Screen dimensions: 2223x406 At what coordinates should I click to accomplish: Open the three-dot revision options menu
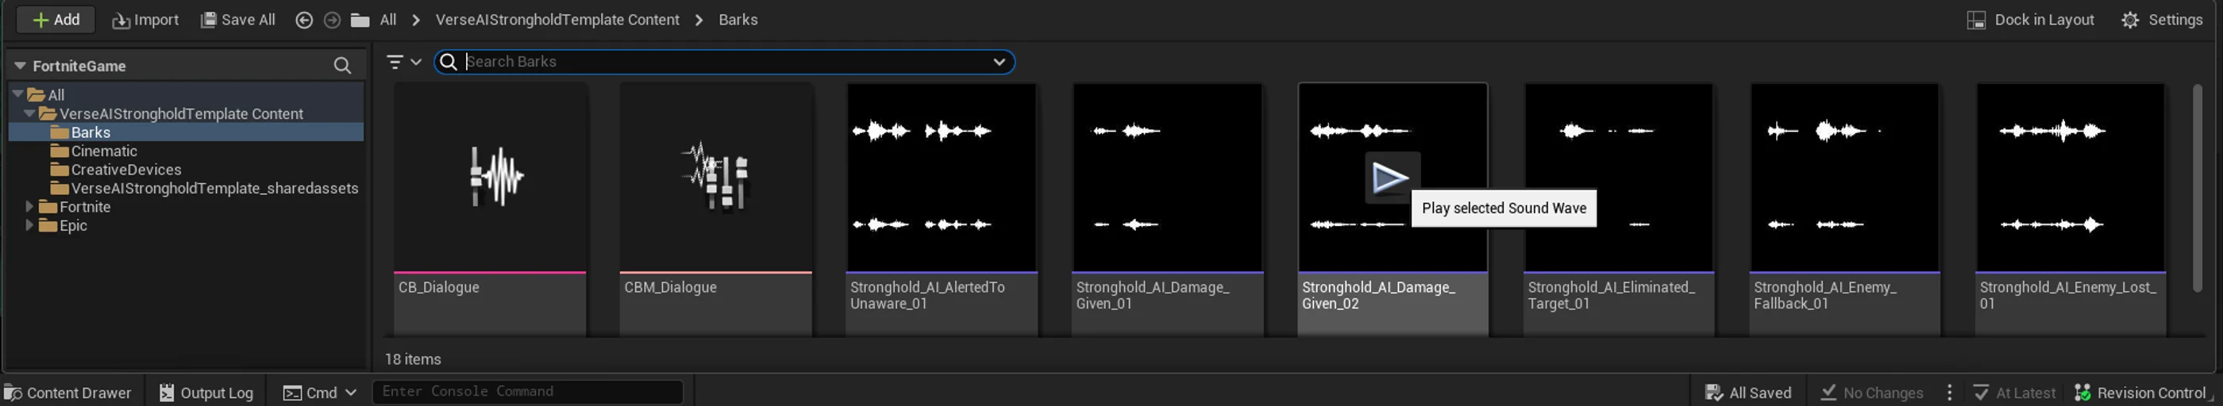1949,393
